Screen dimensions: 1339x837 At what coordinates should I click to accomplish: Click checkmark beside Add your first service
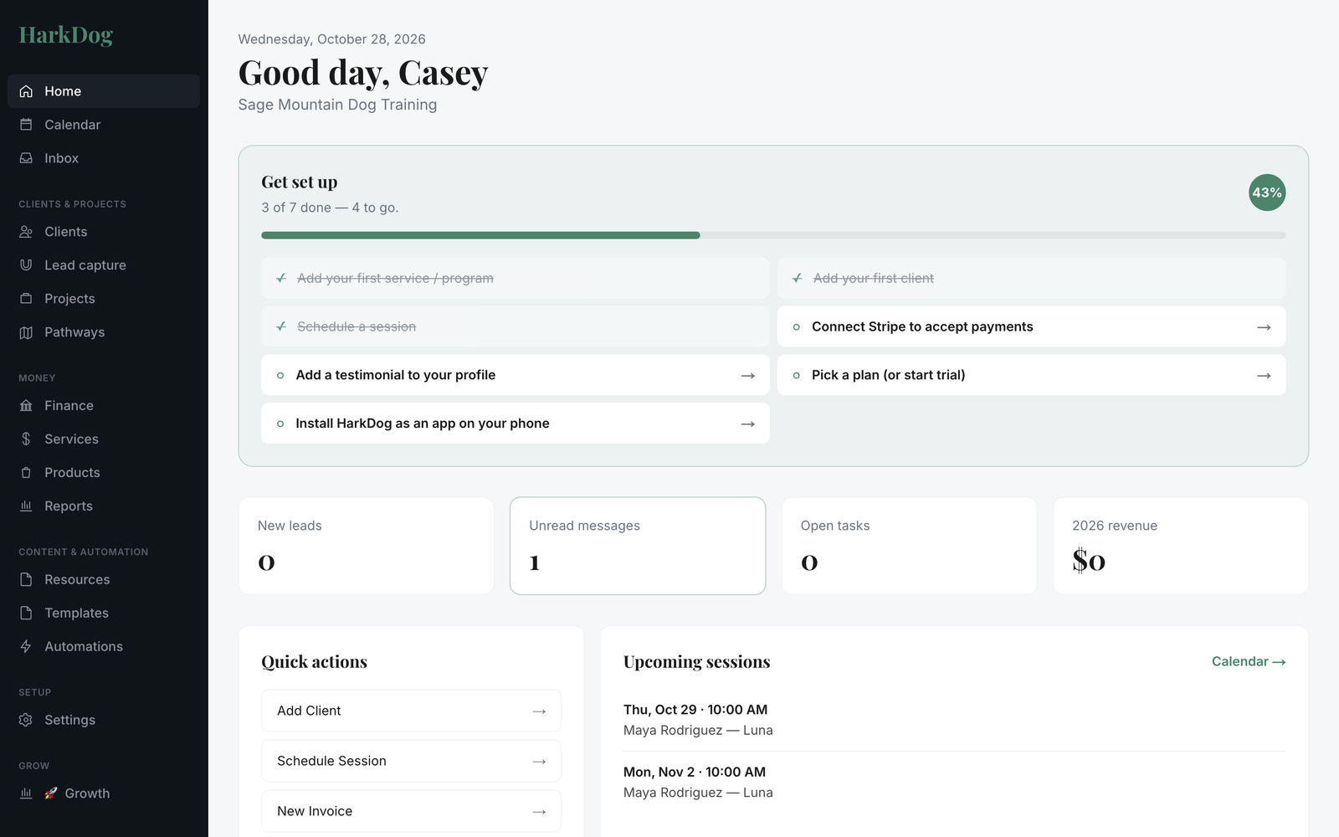click(x=281, y=278)
